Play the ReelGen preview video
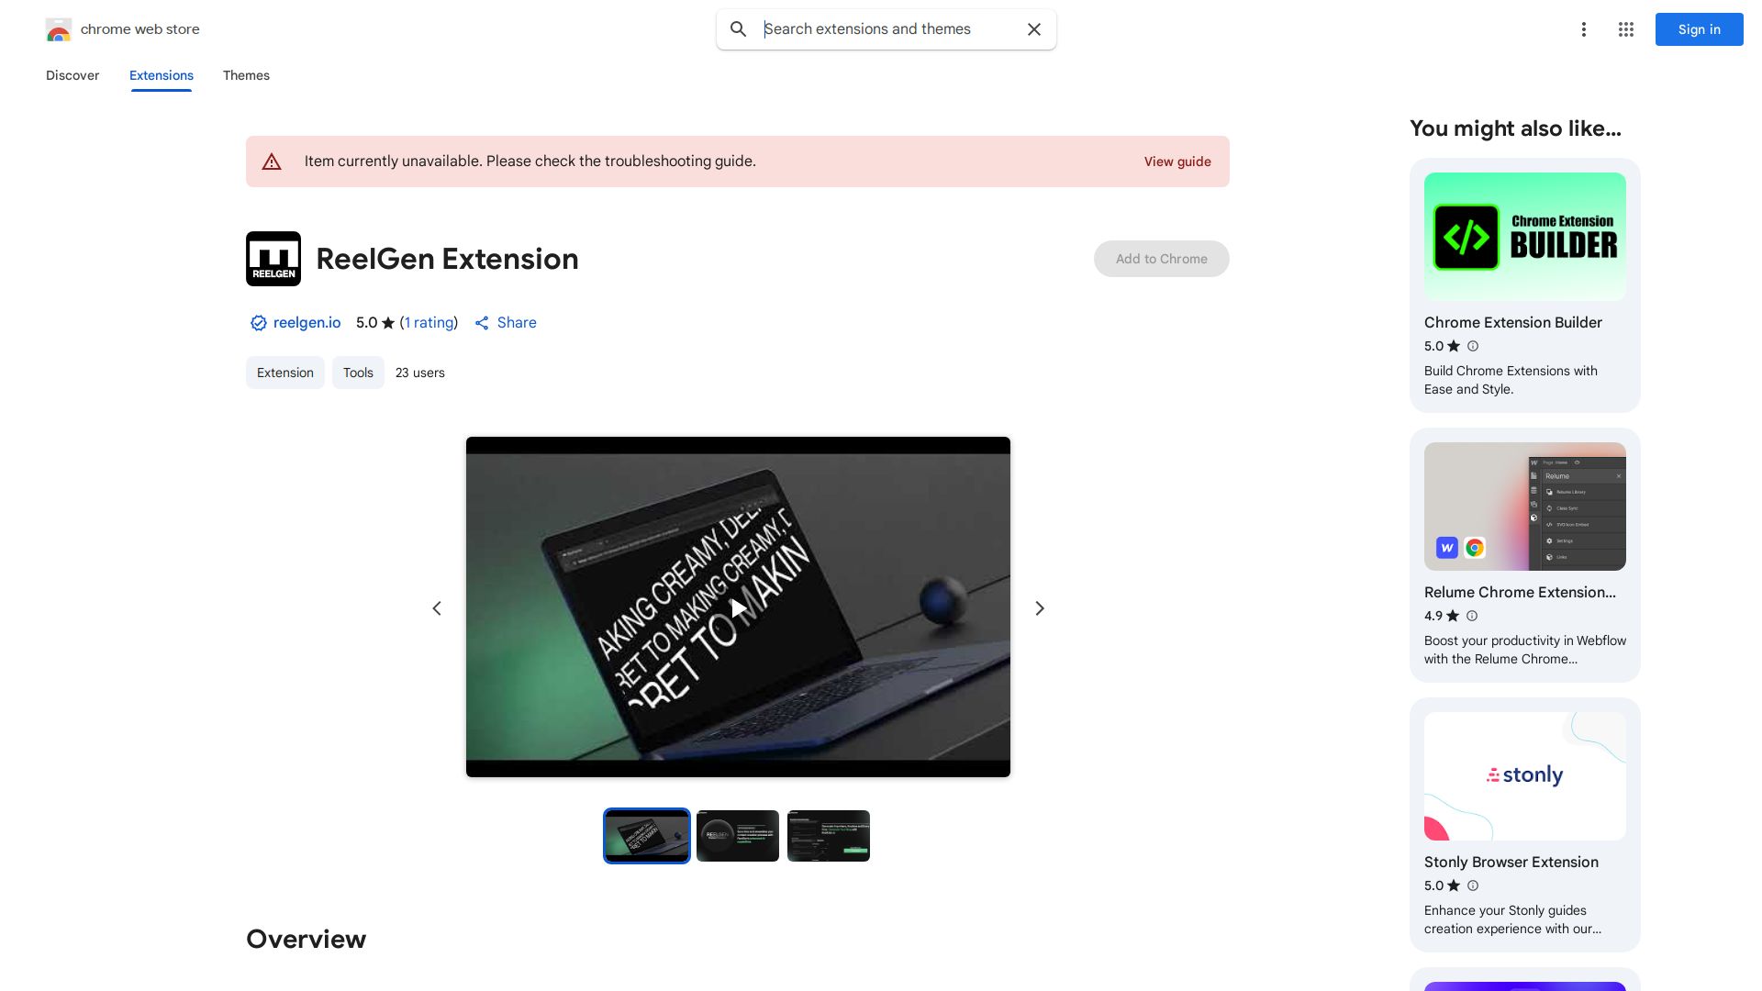 click(738, 607)
